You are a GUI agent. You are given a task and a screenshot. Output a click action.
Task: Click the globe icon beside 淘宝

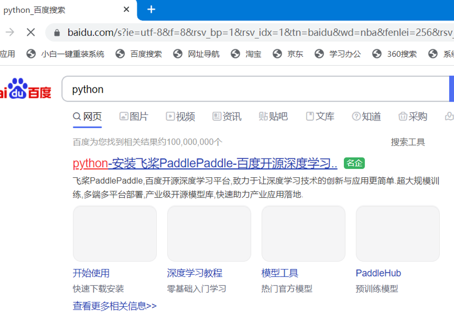235,54
